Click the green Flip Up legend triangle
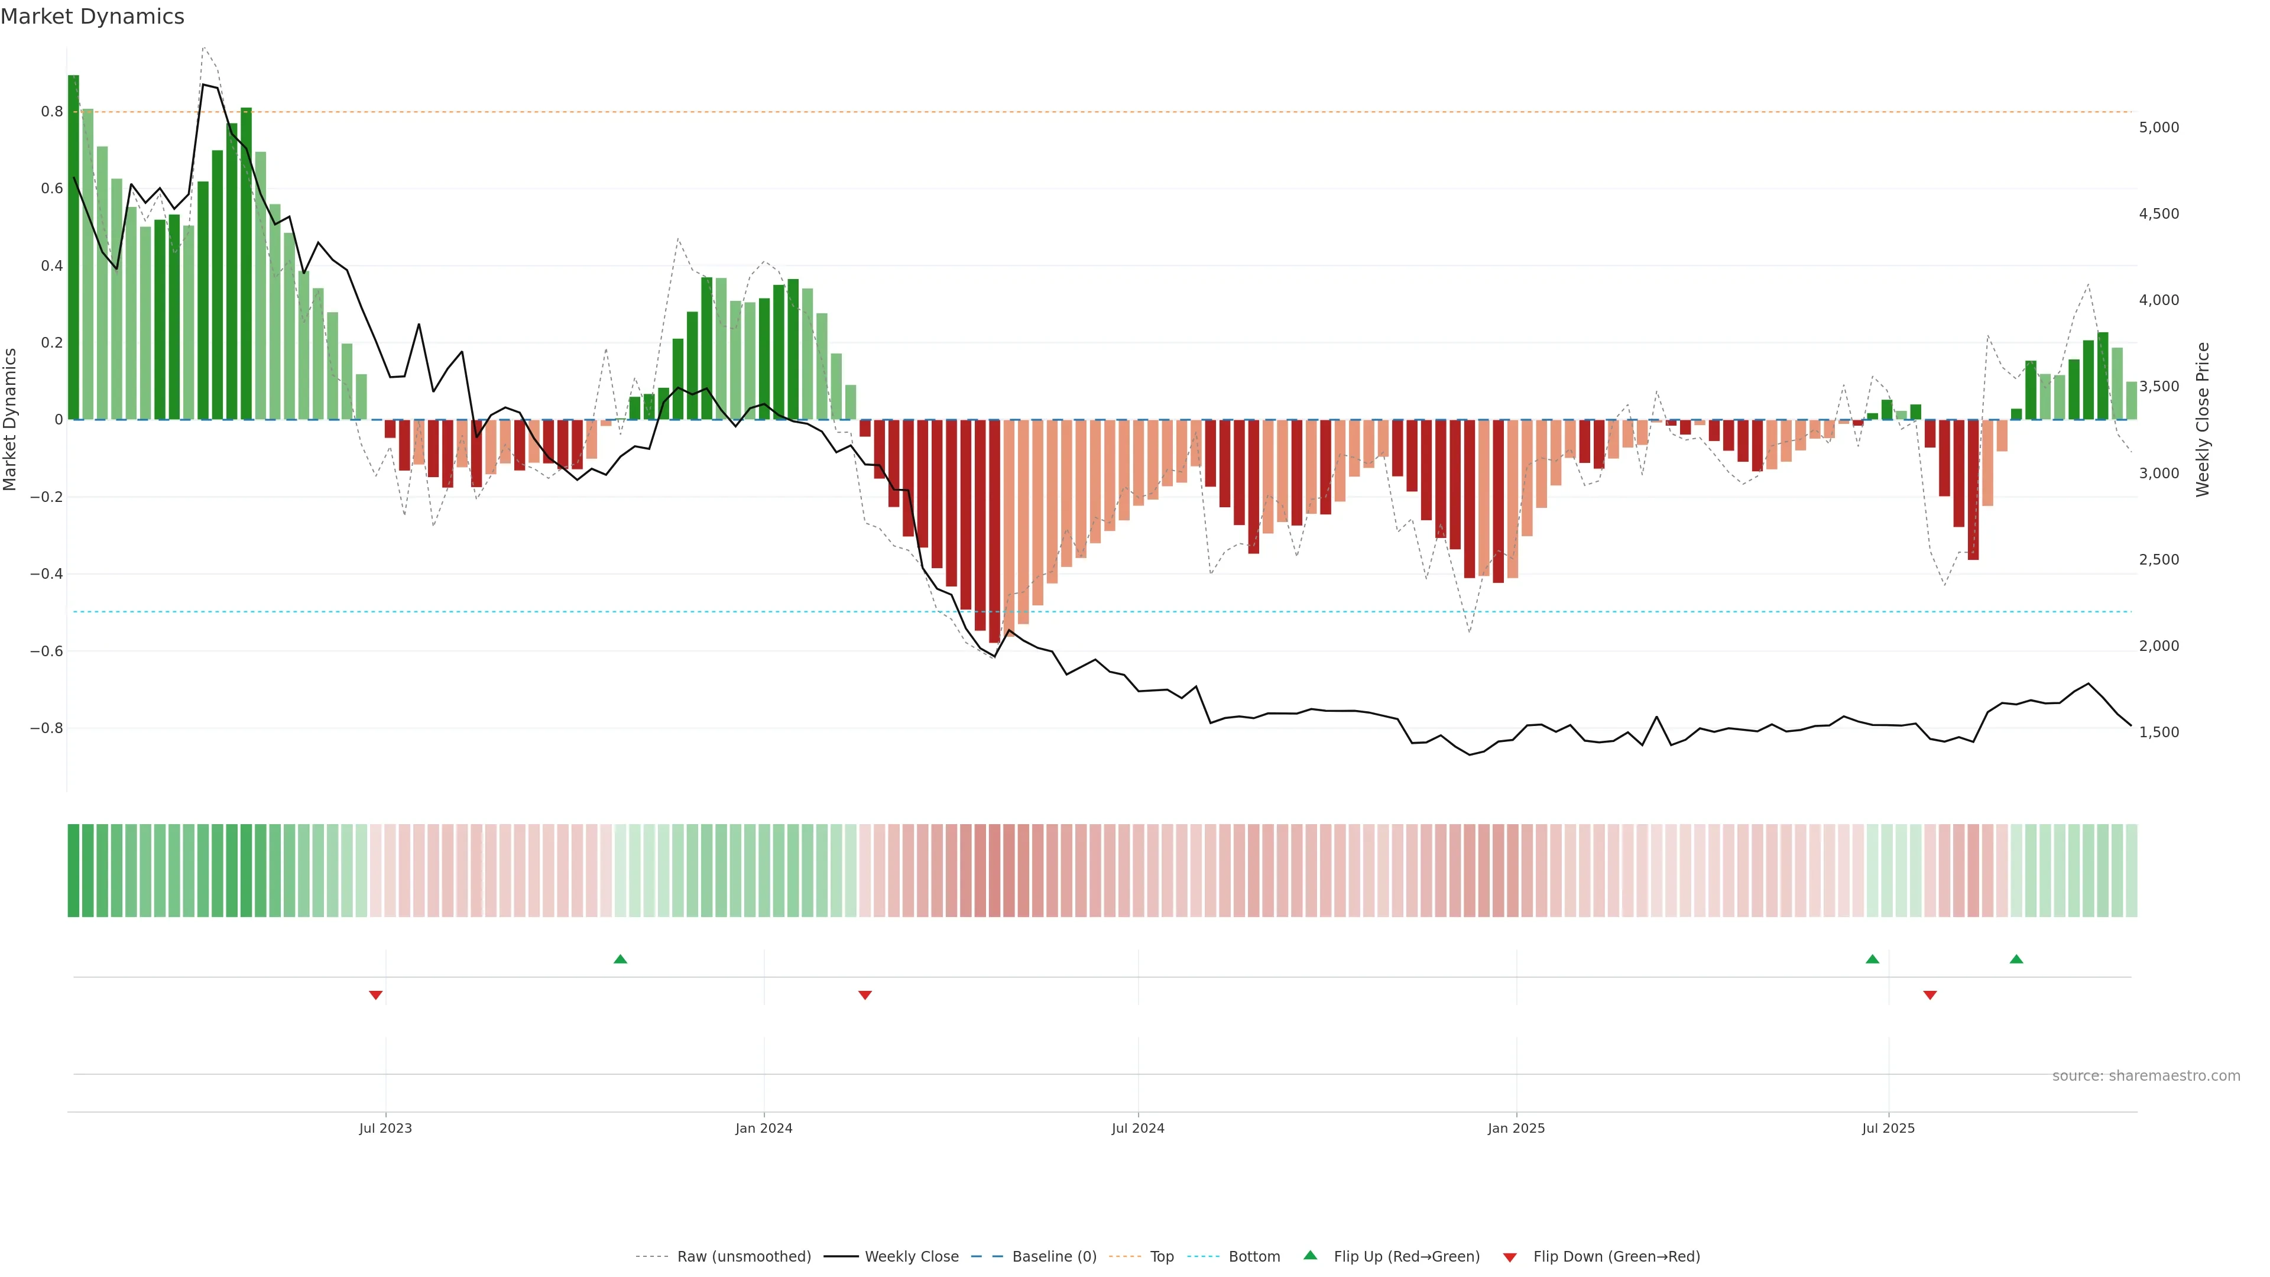The height and width of the screenshot is (1277, 2270). point(1311,1255)
